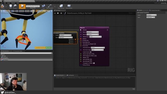Viewport: 167px width, 94px height.
Task: Click the Character viewport button
Action: [21, 11]
